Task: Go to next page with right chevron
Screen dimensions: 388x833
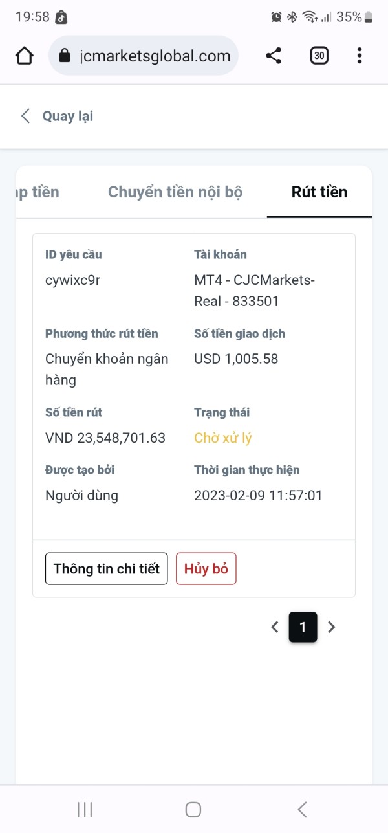Action: 332,627
